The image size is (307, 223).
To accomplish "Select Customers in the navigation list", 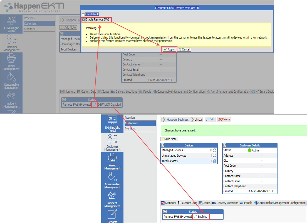I will (140, 123).
